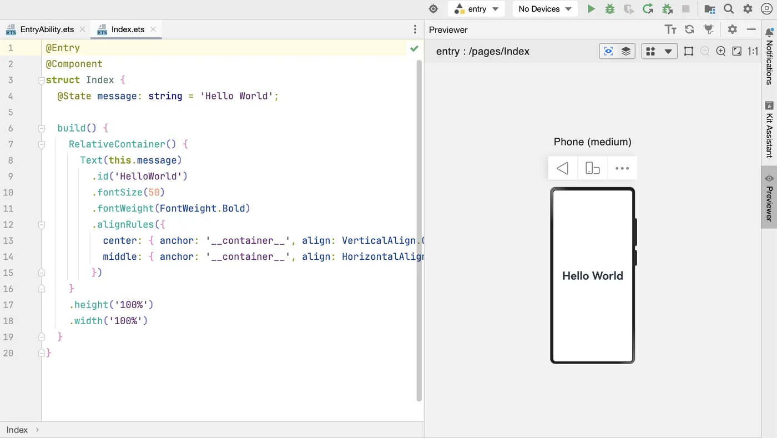Click the back triangle above the phone preview
This screenshot has height=438, width=777.
coord(563,168)
